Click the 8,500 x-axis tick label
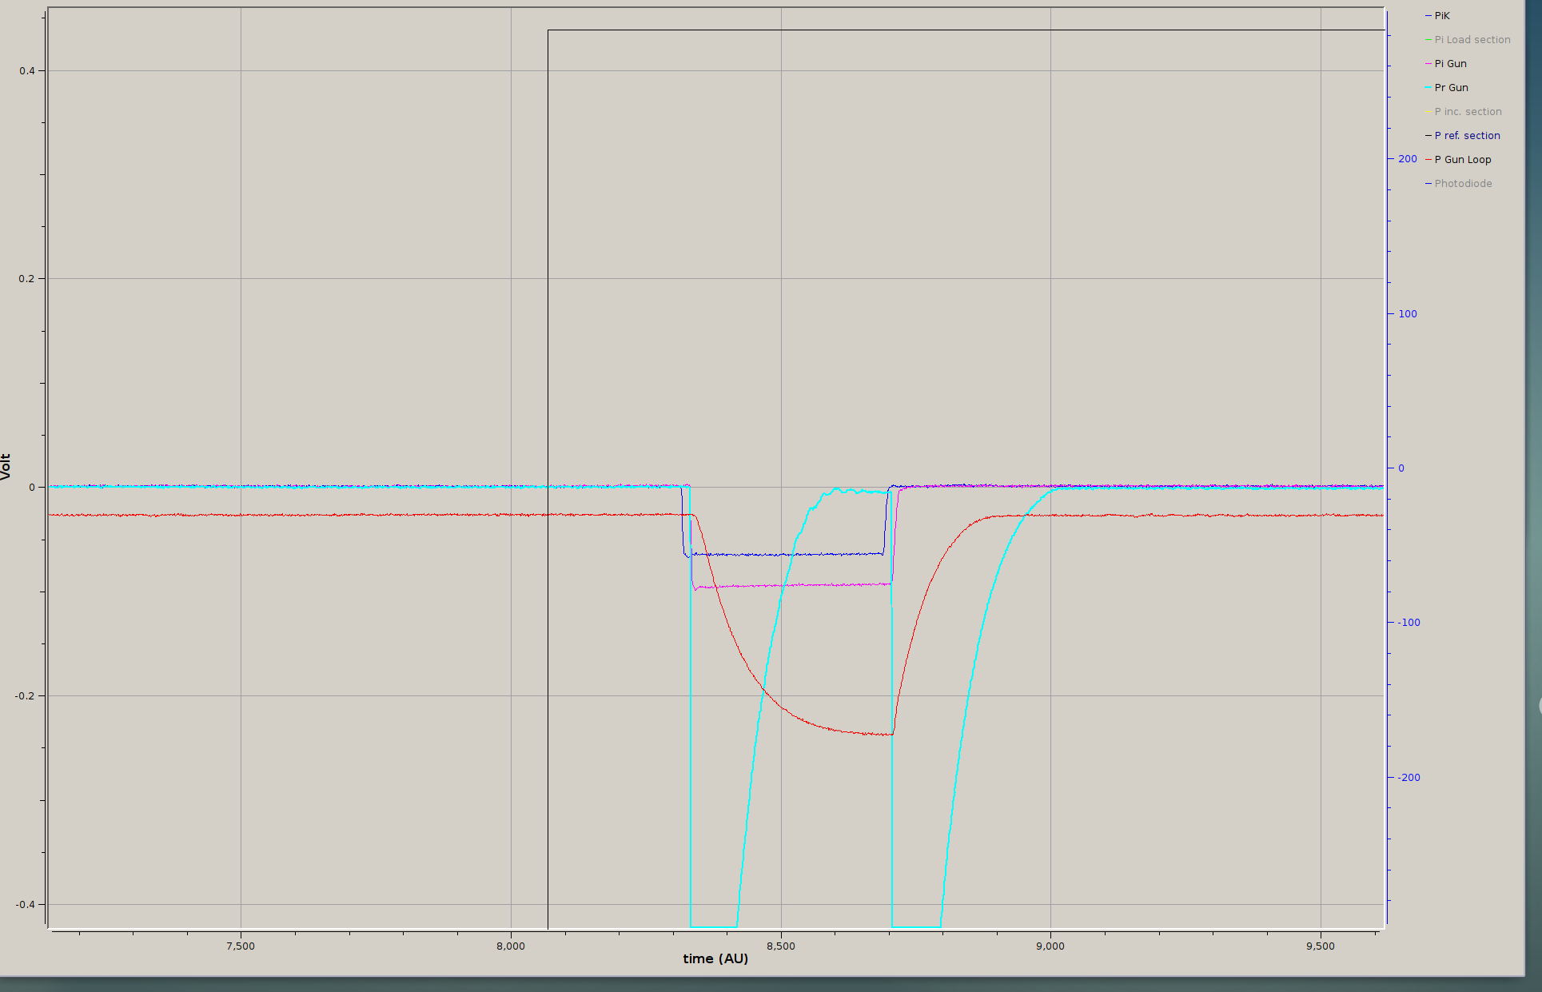 [x=780, y=946]
